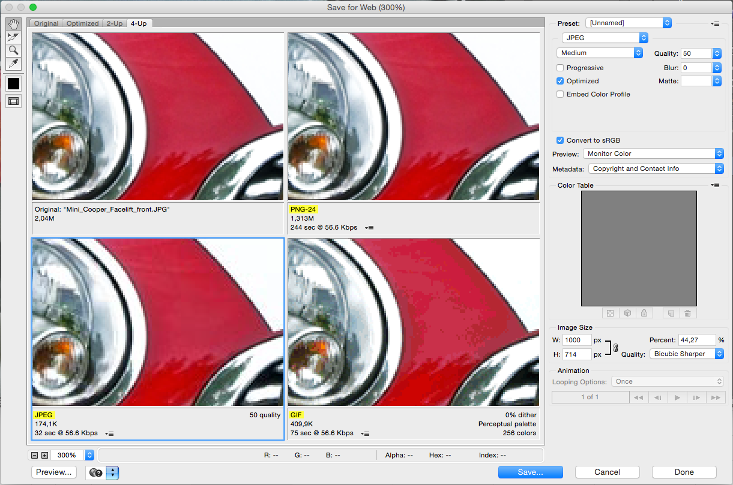Enable the Progressive checkbox
733x485 pixels.
560,68
